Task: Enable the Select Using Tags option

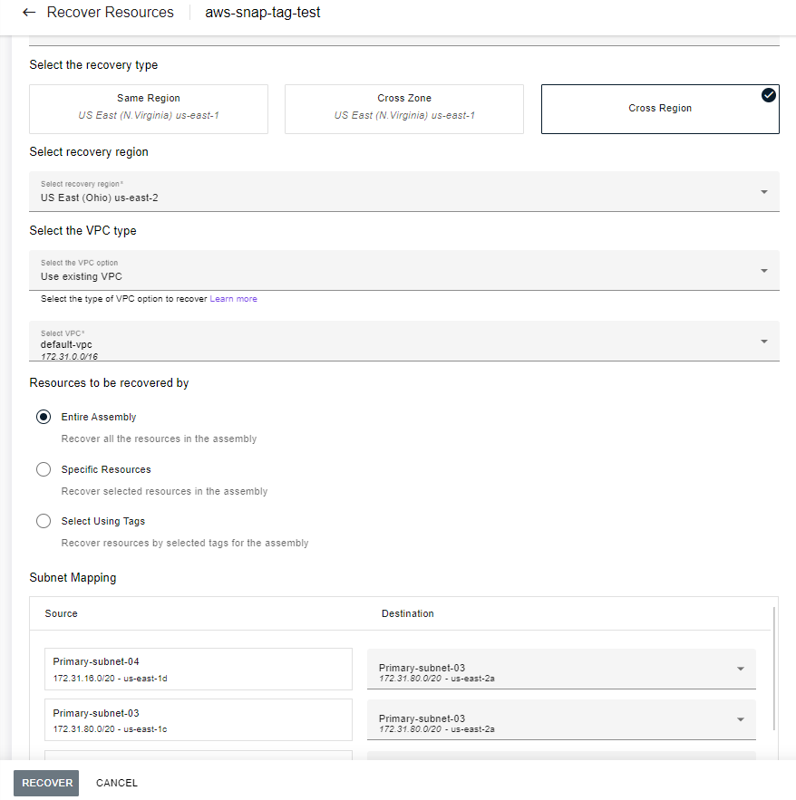Action: point(43,521)
